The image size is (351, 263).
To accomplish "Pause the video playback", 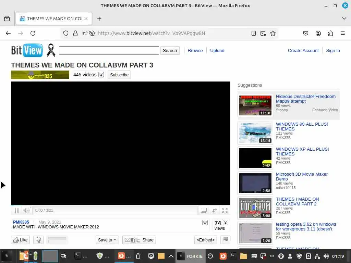I will 16,210.
